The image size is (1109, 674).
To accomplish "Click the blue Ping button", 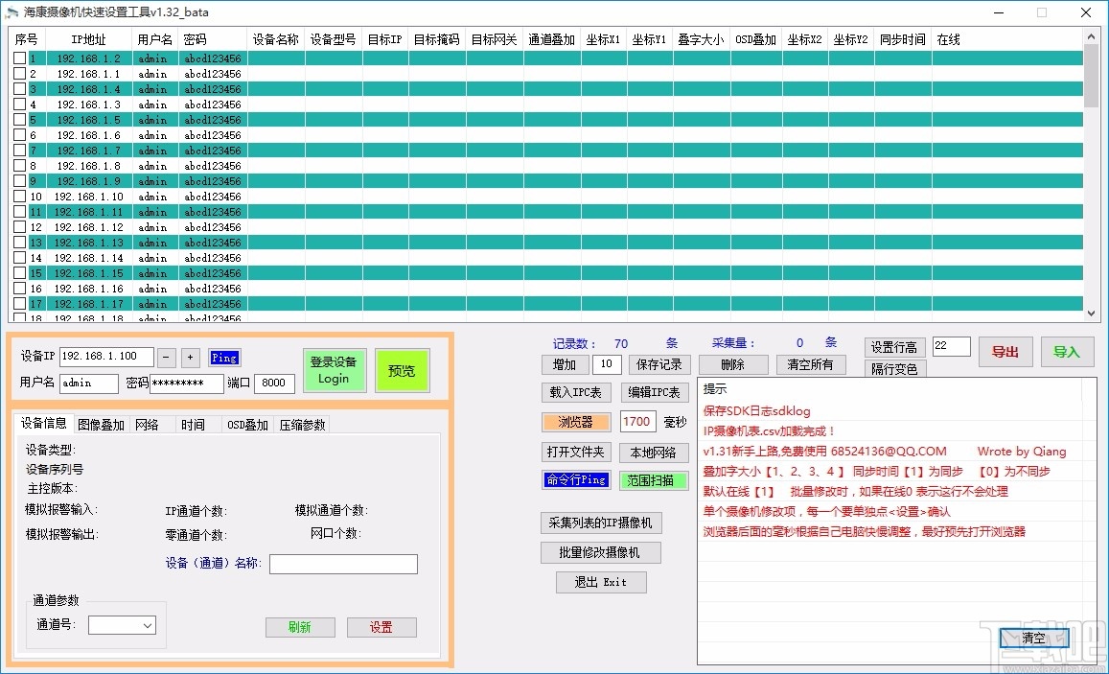I will 224,358.
